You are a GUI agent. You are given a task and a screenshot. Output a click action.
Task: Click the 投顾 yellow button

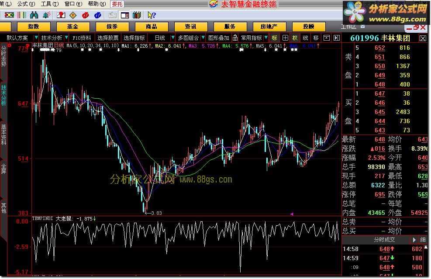pos(309,27)
